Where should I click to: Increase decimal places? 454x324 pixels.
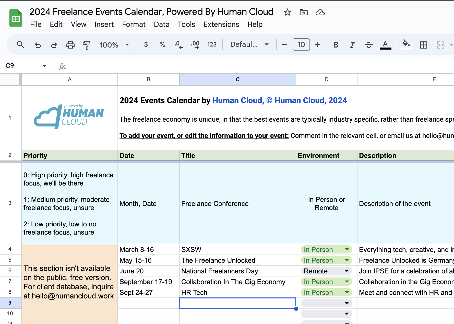coord(195,45)
